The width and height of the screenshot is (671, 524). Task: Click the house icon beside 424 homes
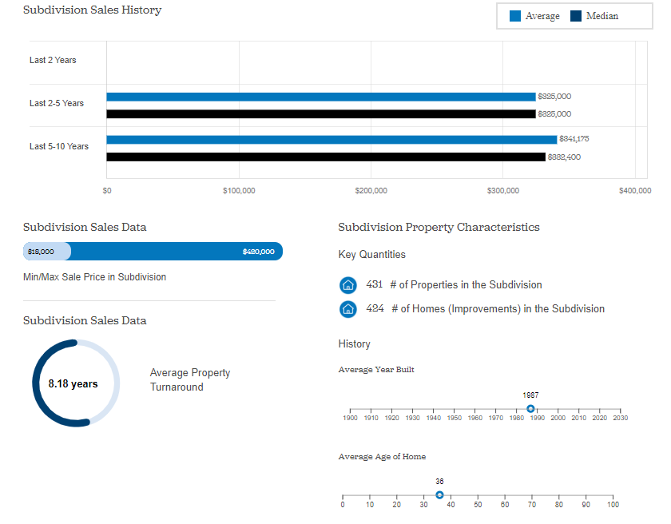point(348,309)
